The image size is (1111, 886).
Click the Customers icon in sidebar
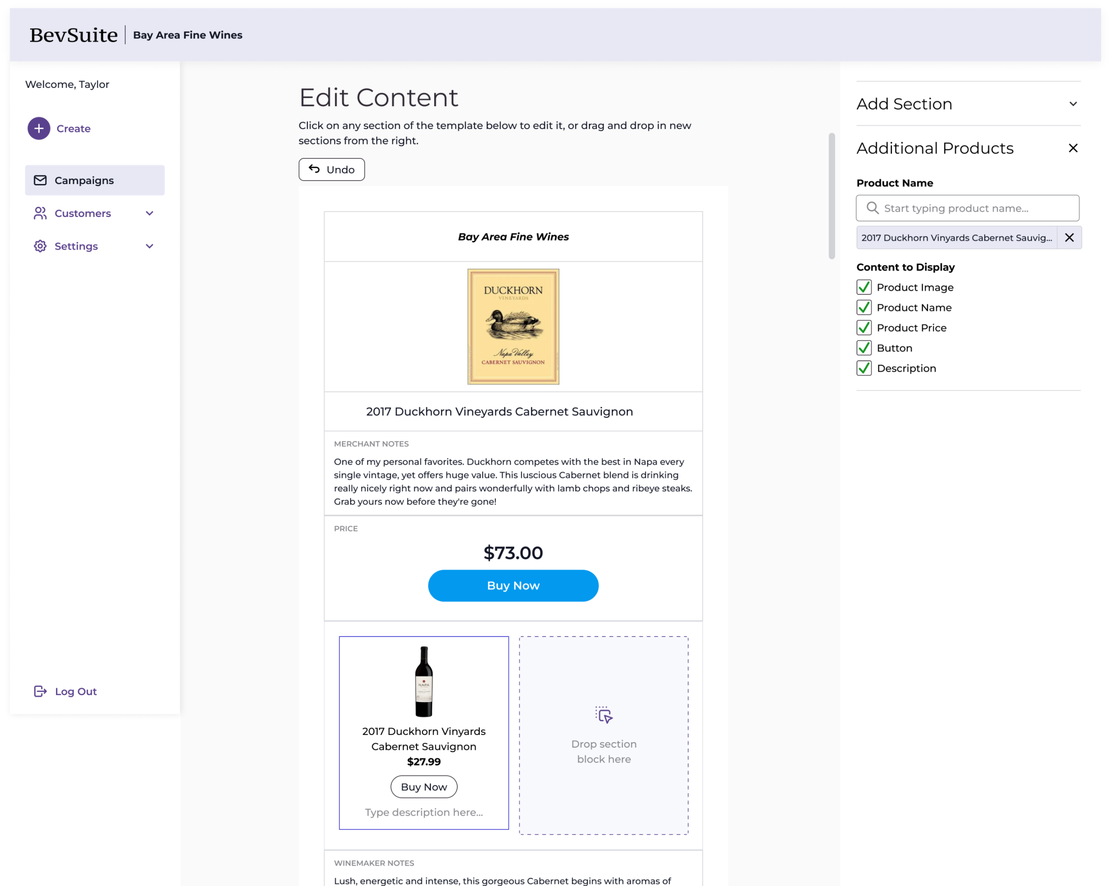tap(40, 213)
